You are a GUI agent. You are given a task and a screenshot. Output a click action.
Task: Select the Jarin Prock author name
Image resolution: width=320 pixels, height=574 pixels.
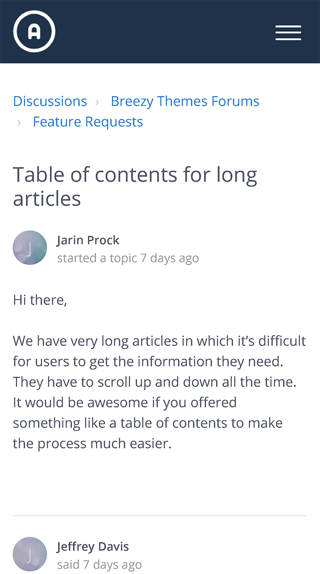click(x=88, y=240)
